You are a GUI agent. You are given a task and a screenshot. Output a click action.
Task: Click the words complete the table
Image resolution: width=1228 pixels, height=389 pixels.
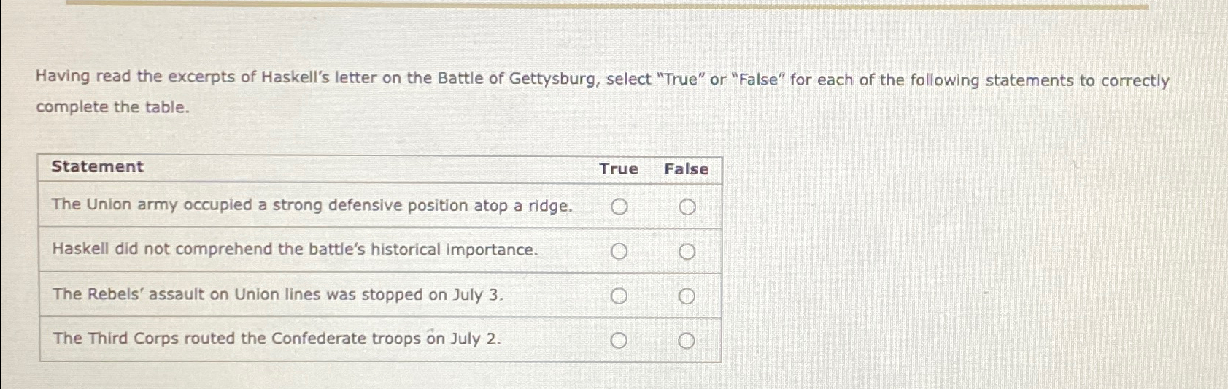pyautogui.click(x=112, y=107)
